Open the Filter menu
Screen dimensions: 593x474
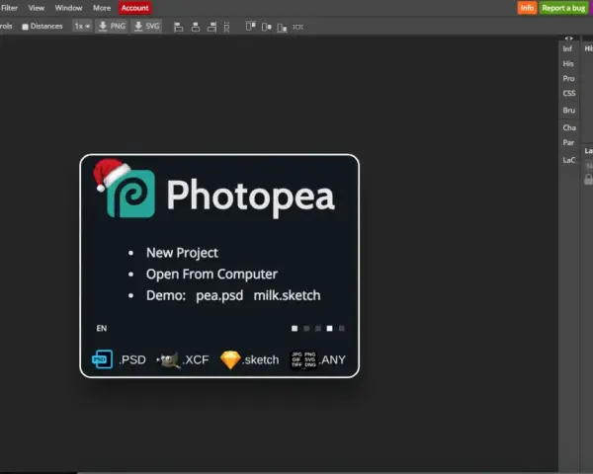pos(9,8)
